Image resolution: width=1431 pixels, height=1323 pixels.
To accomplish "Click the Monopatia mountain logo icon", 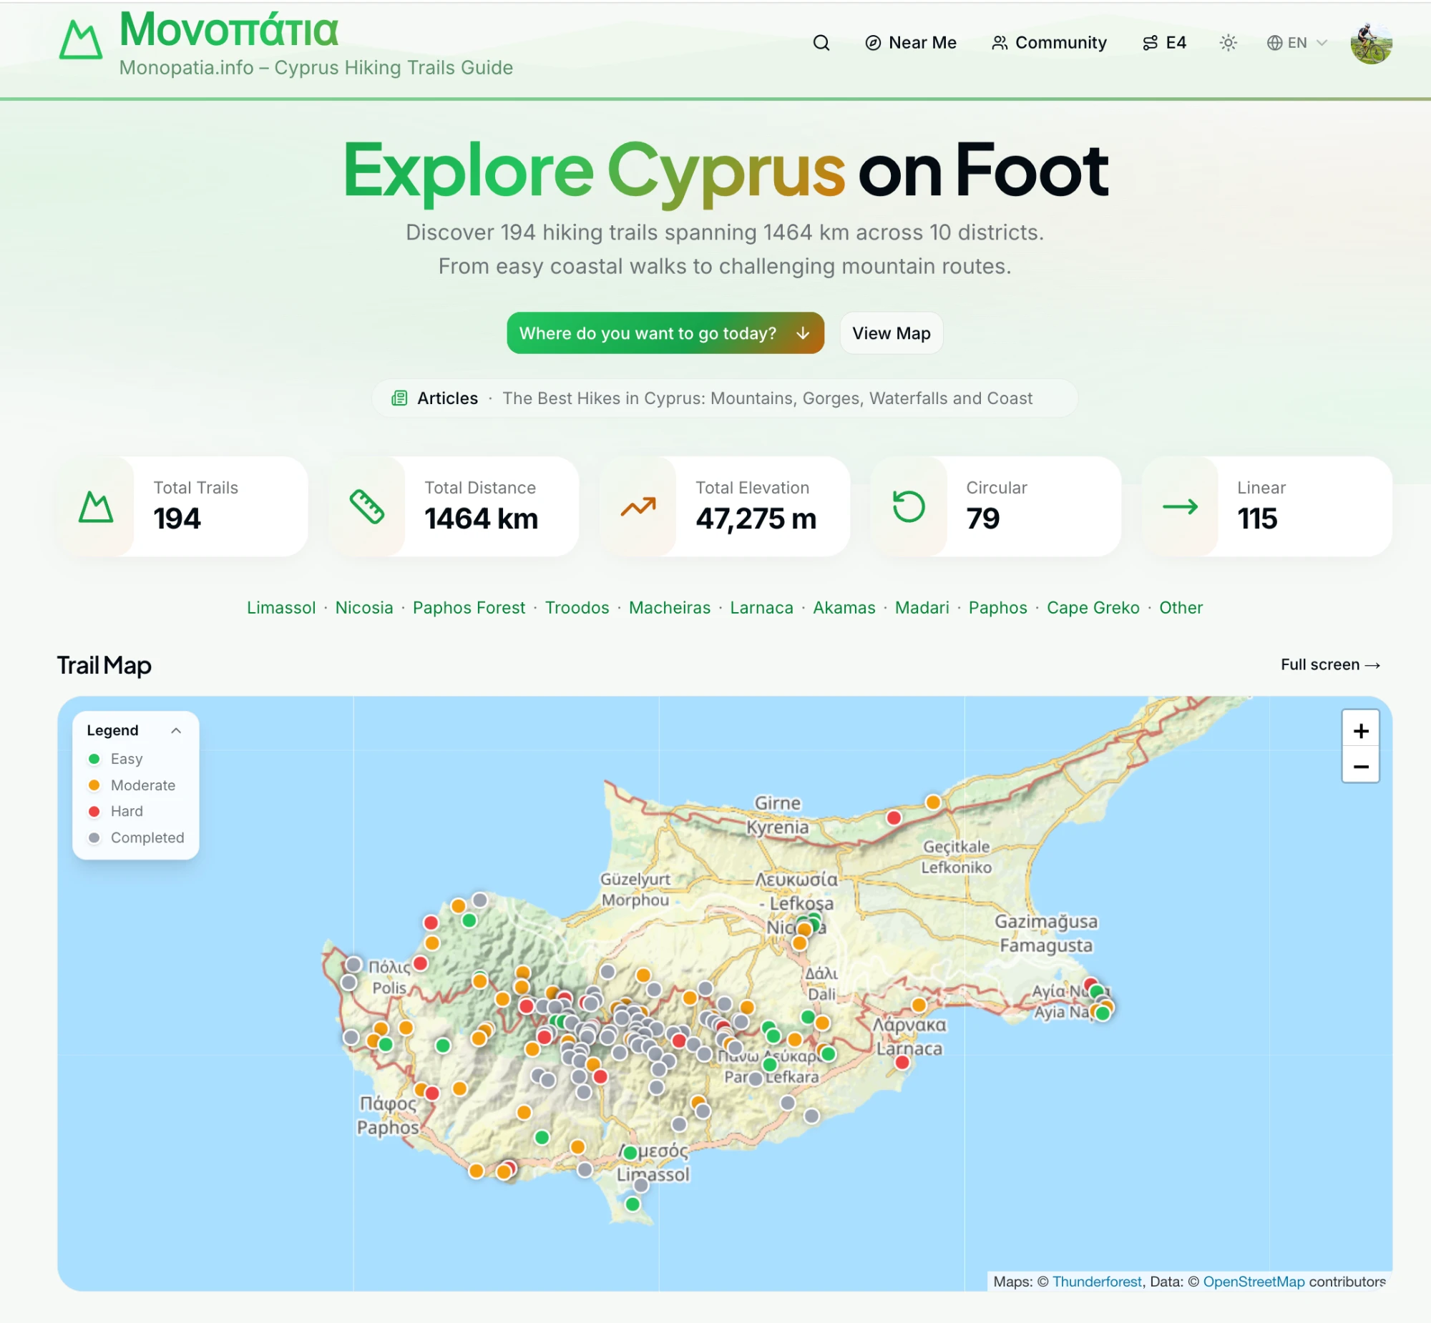I will (80, 40).
